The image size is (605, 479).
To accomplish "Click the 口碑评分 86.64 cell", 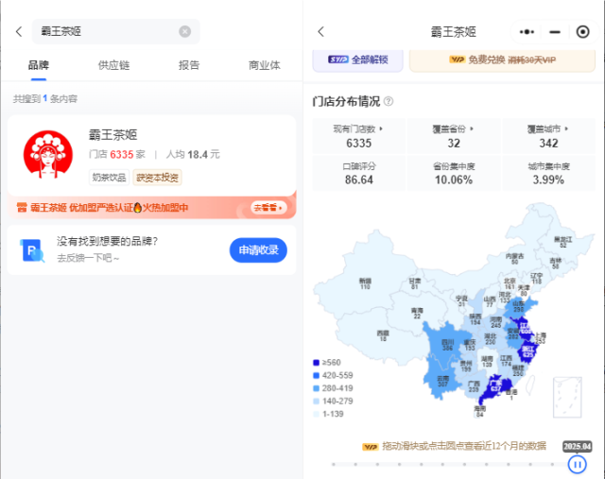I will tap(359, 173).
